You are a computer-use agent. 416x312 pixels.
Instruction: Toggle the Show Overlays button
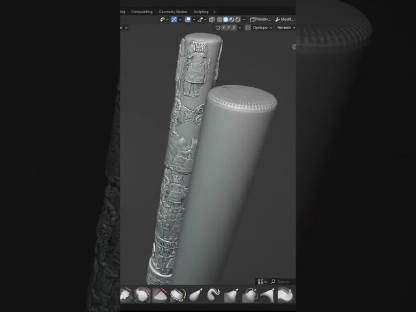pos(188,19)
